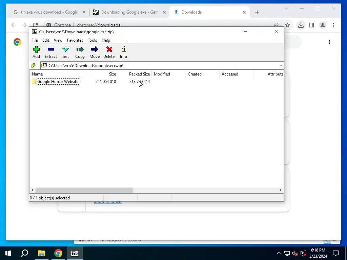Open the network status tray icon

coord(287,253)
